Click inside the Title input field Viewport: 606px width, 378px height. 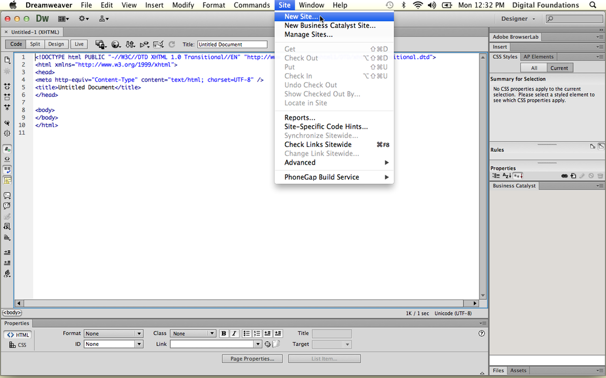tap(232, 44)
